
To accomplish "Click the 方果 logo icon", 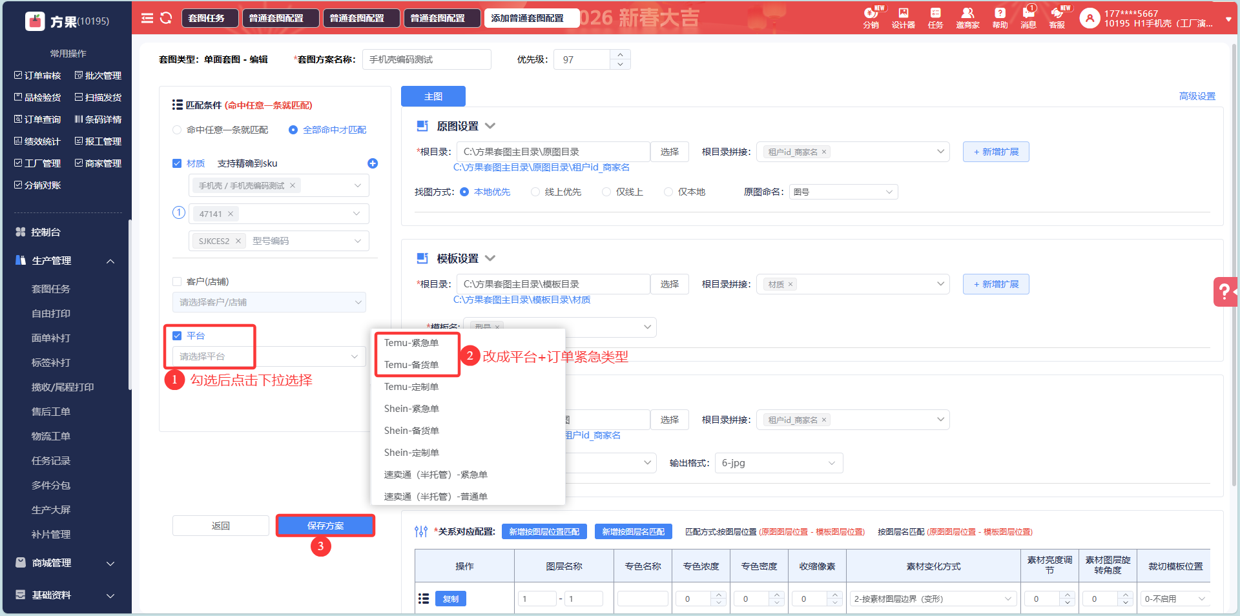I will click(35, 21).
